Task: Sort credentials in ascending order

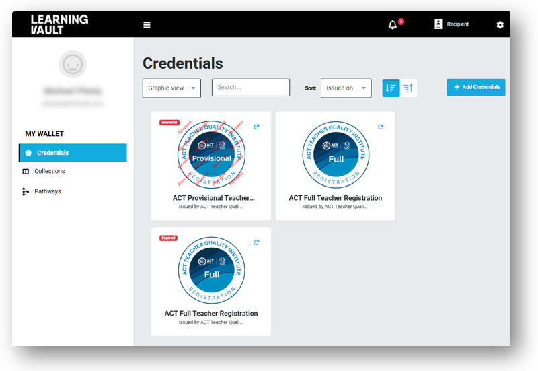Action: click(x=408, y=88)
